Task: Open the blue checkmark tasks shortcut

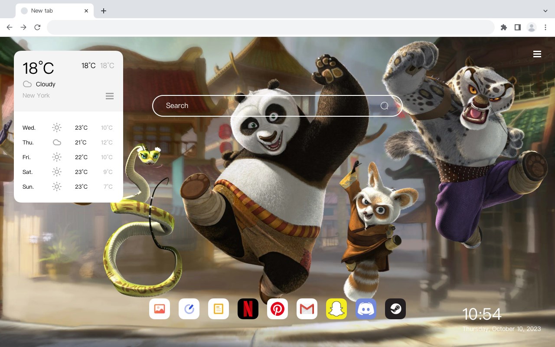Action: (x=189, y=309)
